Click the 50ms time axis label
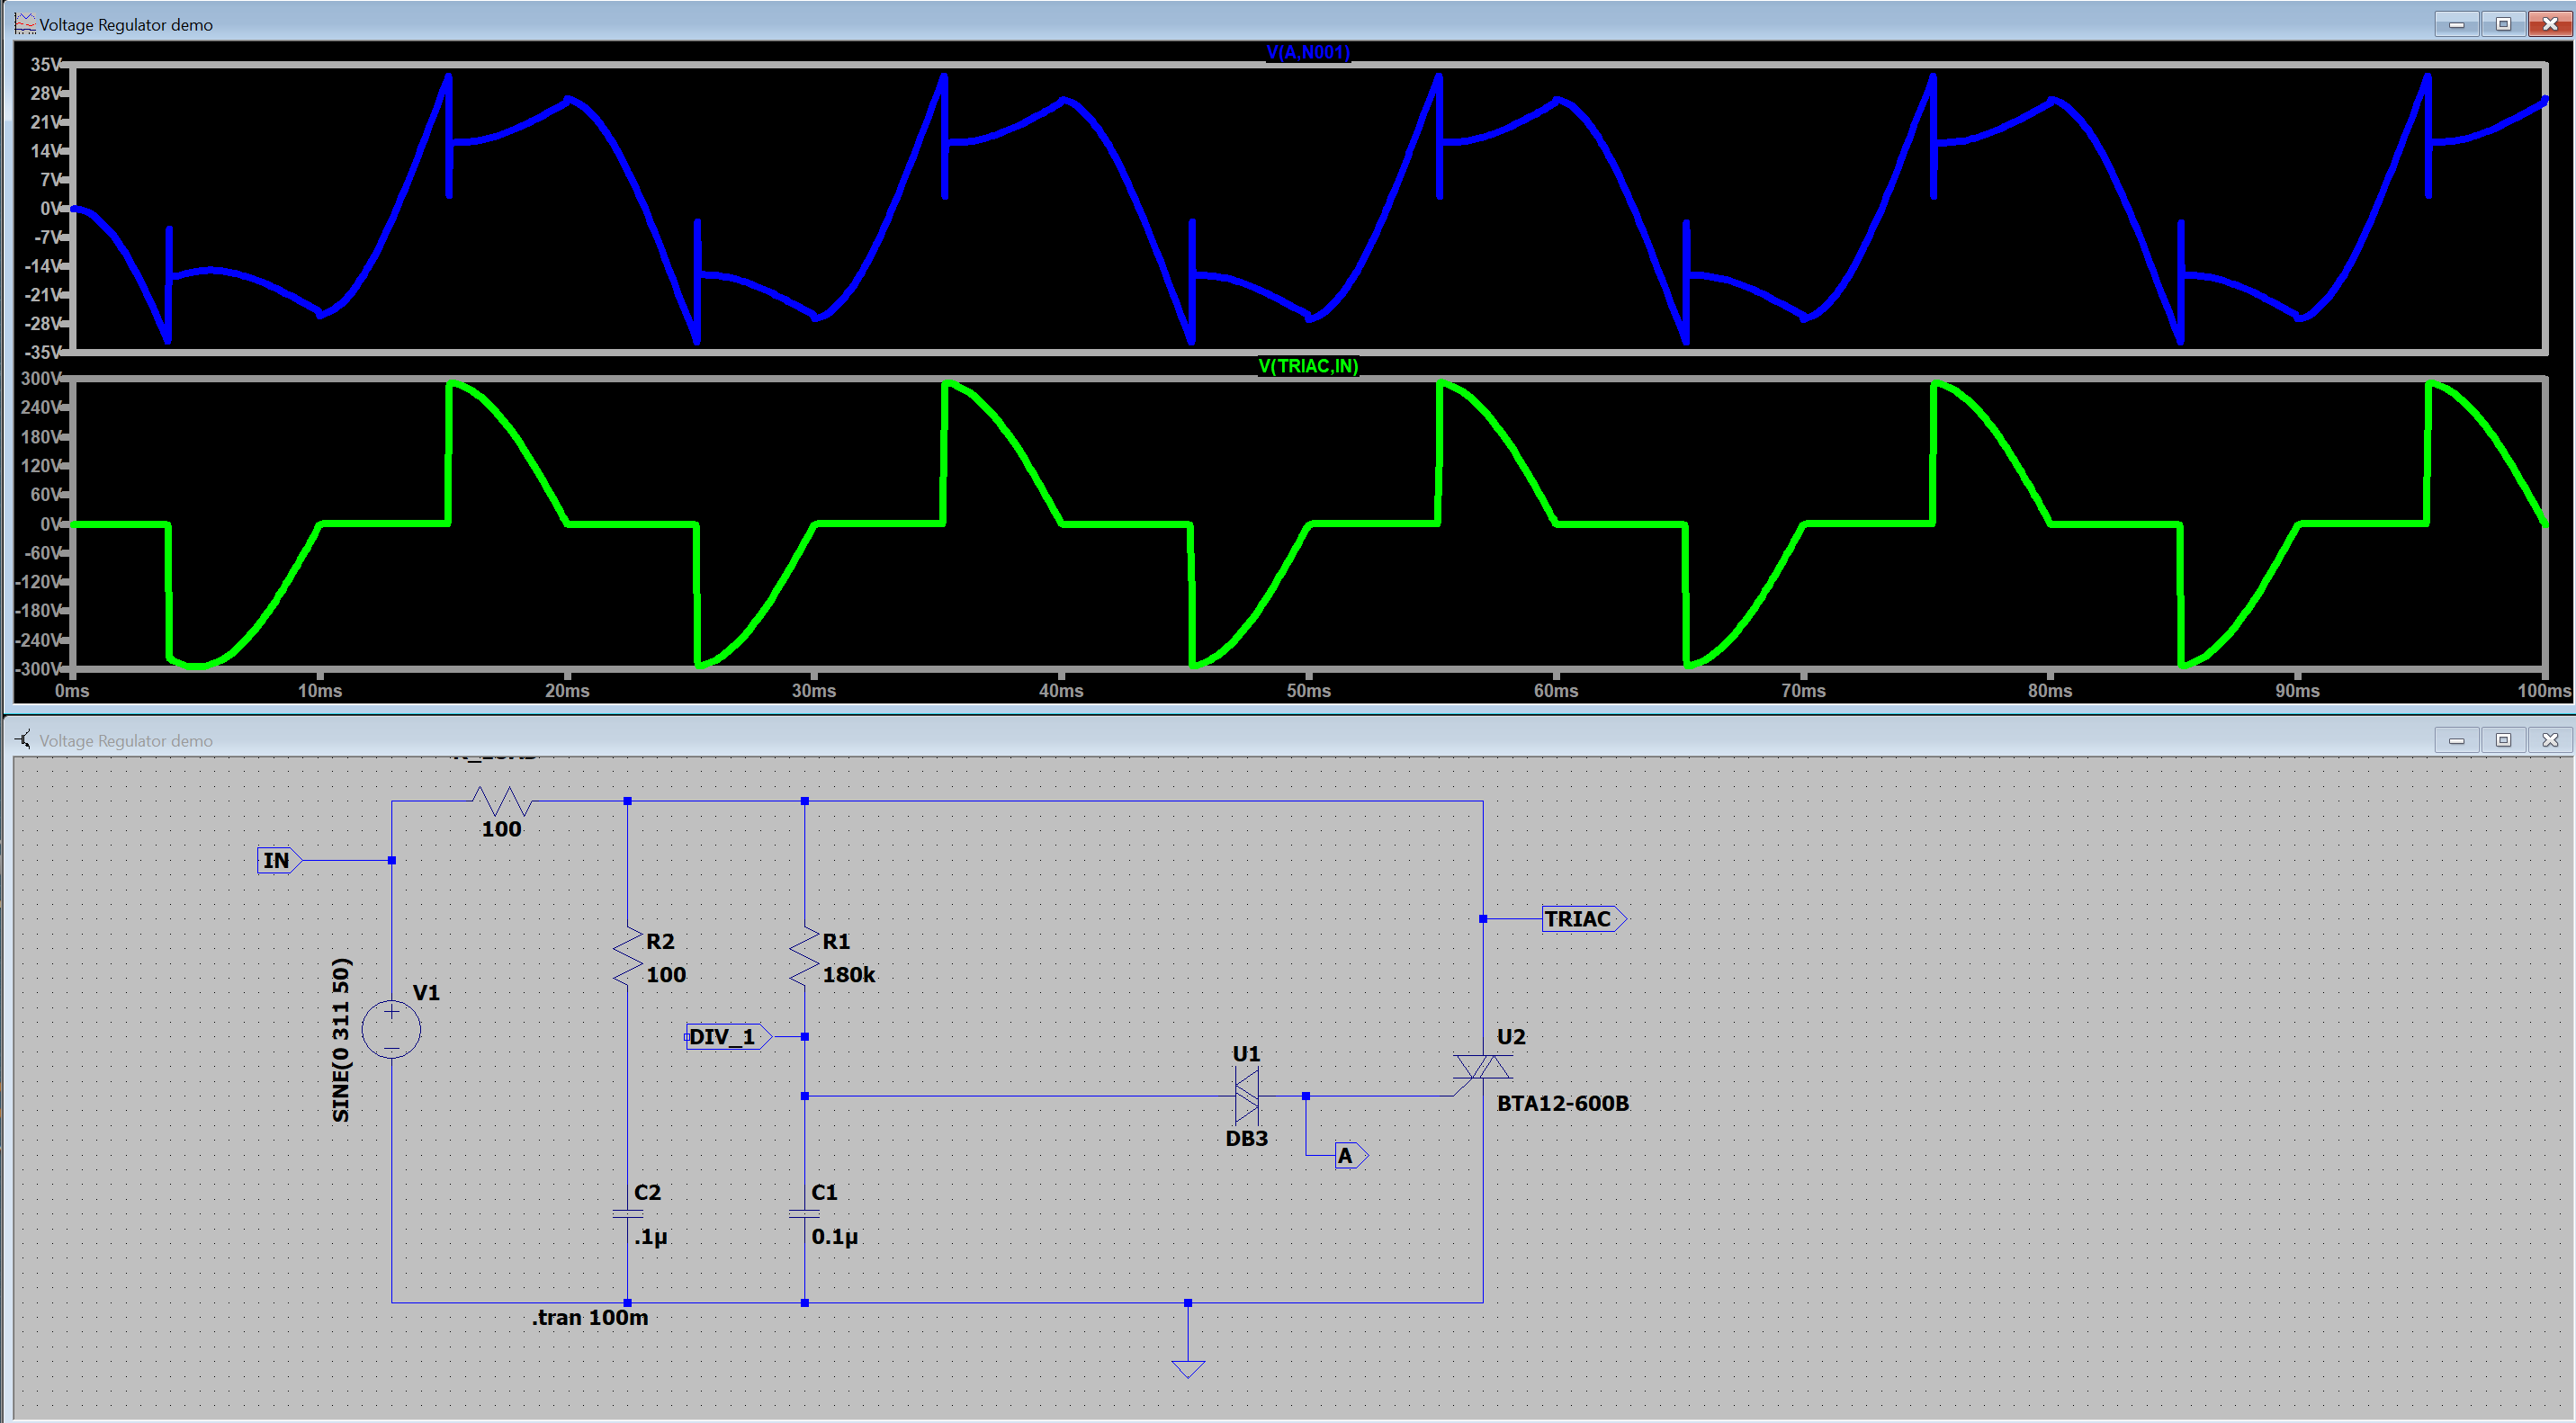 pyautogui.click(x=1308, y=691)
